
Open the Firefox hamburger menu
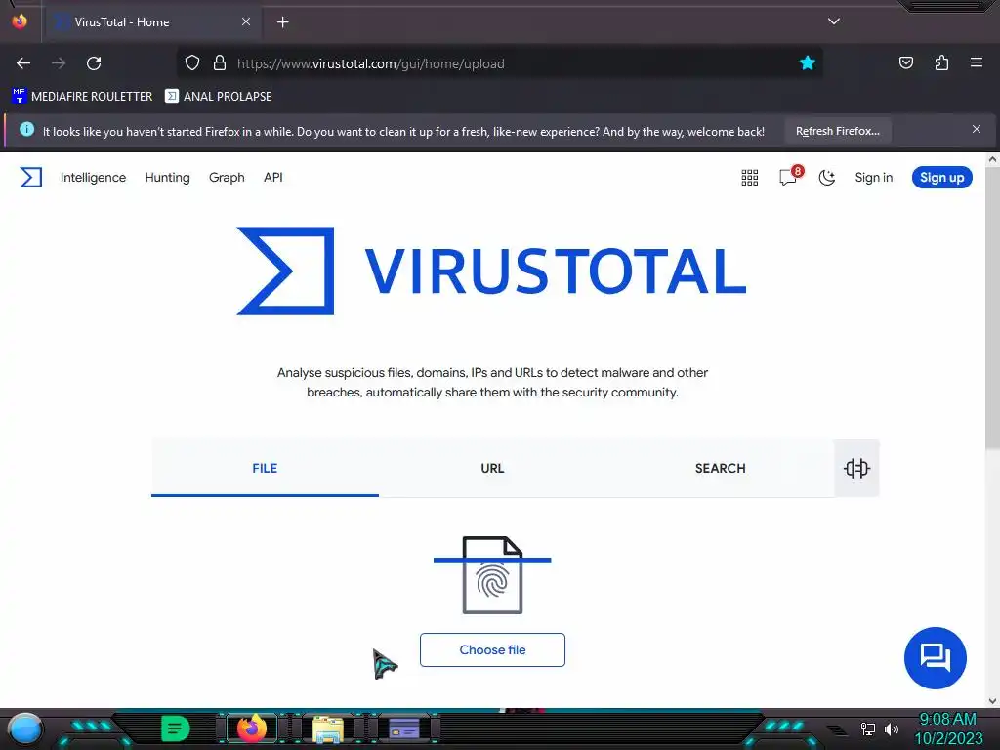click(977, 62)
